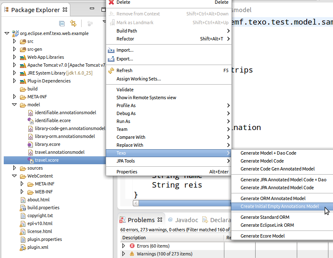
Task: Click the editor horizontal scrollbar thumb
Action: (x=184, y=203)
